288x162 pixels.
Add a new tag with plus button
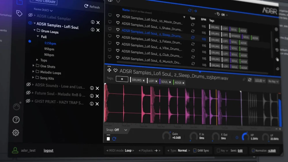click(122, 79)
